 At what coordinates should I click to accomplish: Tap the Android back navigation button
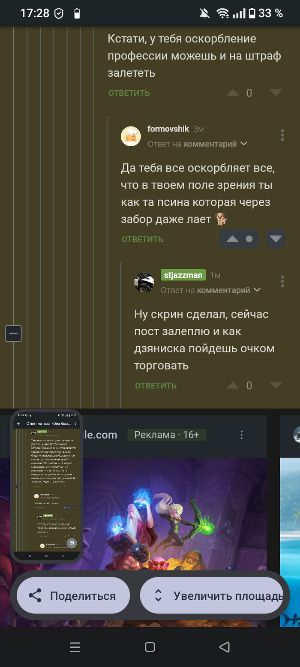[x=225, y=647]
